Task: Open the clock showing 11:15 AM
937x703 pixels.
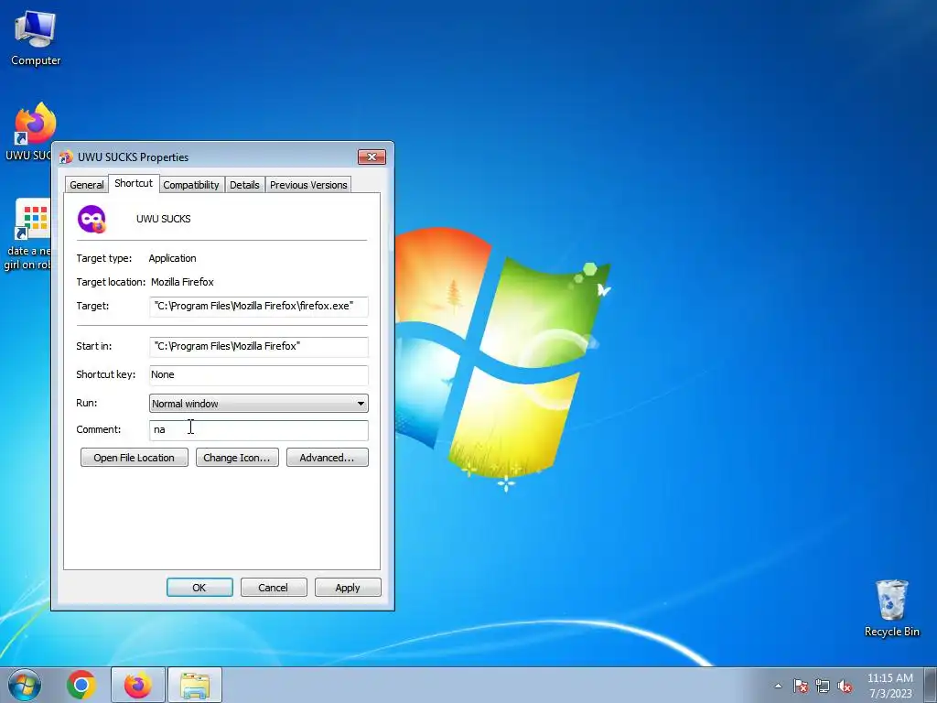Action: tap(889, 686)
